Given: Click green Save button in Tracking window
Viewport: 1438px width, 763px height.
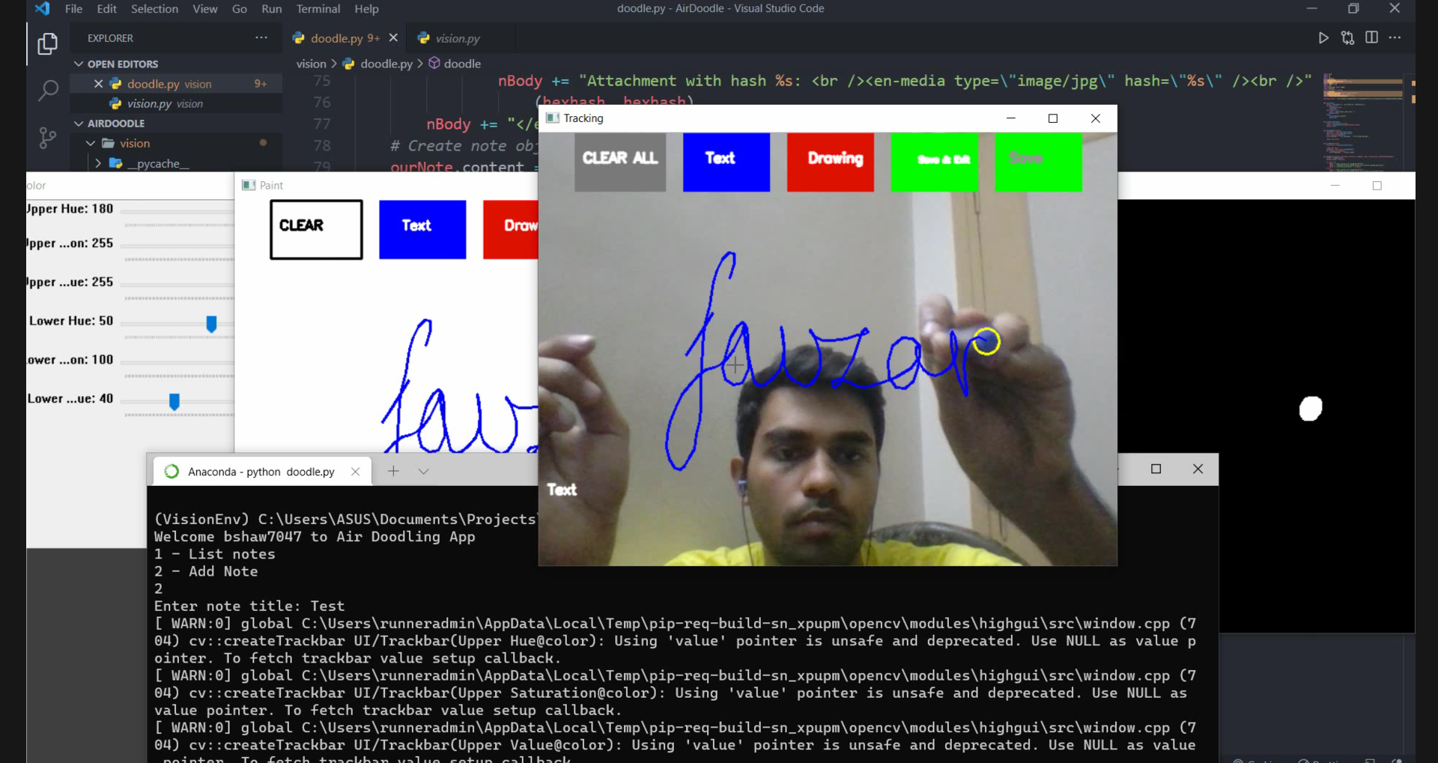Looking at the screenshot, I should [x=1038, y=162].
